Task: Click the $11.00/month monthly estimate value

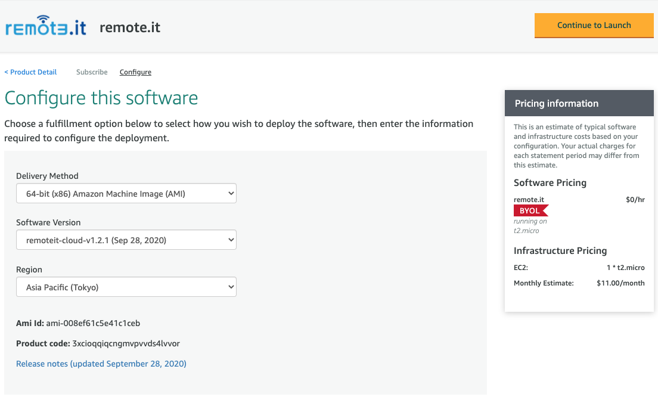Action: coord(620,283)
